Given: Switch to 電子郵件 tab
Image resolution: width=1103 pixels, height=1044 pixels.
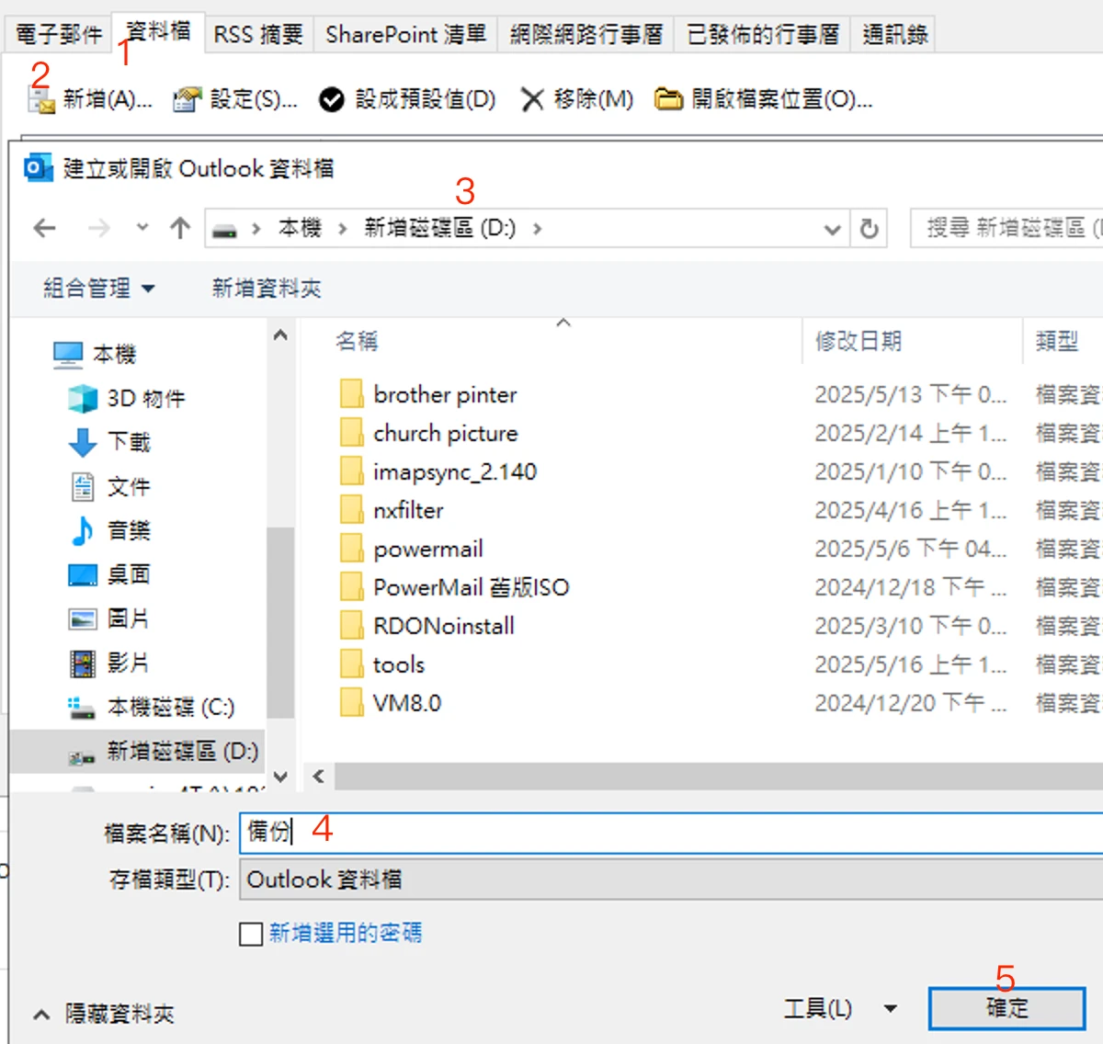Looking at the screenshot, I should 59,35.
